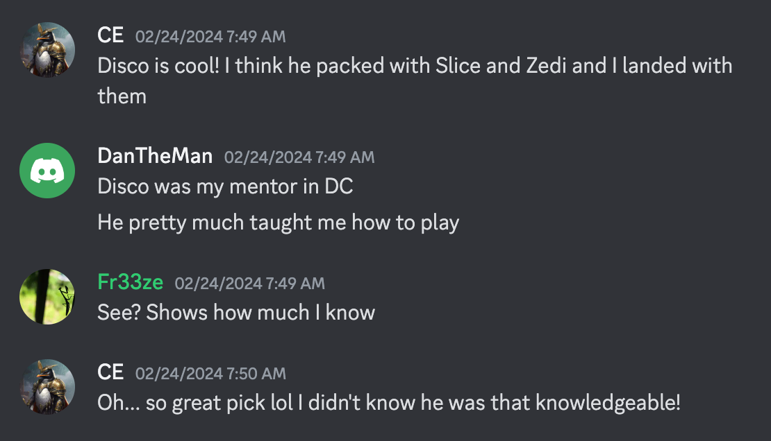Click DanTheMan's green Discord logo avatar

(x=47, y=171)
